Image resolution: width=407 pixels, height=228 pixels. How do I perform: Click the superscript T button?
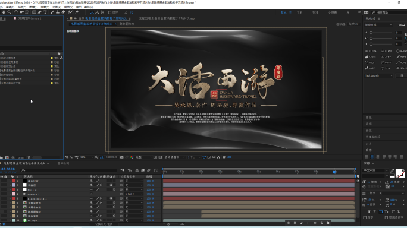(x=393, y=211)
